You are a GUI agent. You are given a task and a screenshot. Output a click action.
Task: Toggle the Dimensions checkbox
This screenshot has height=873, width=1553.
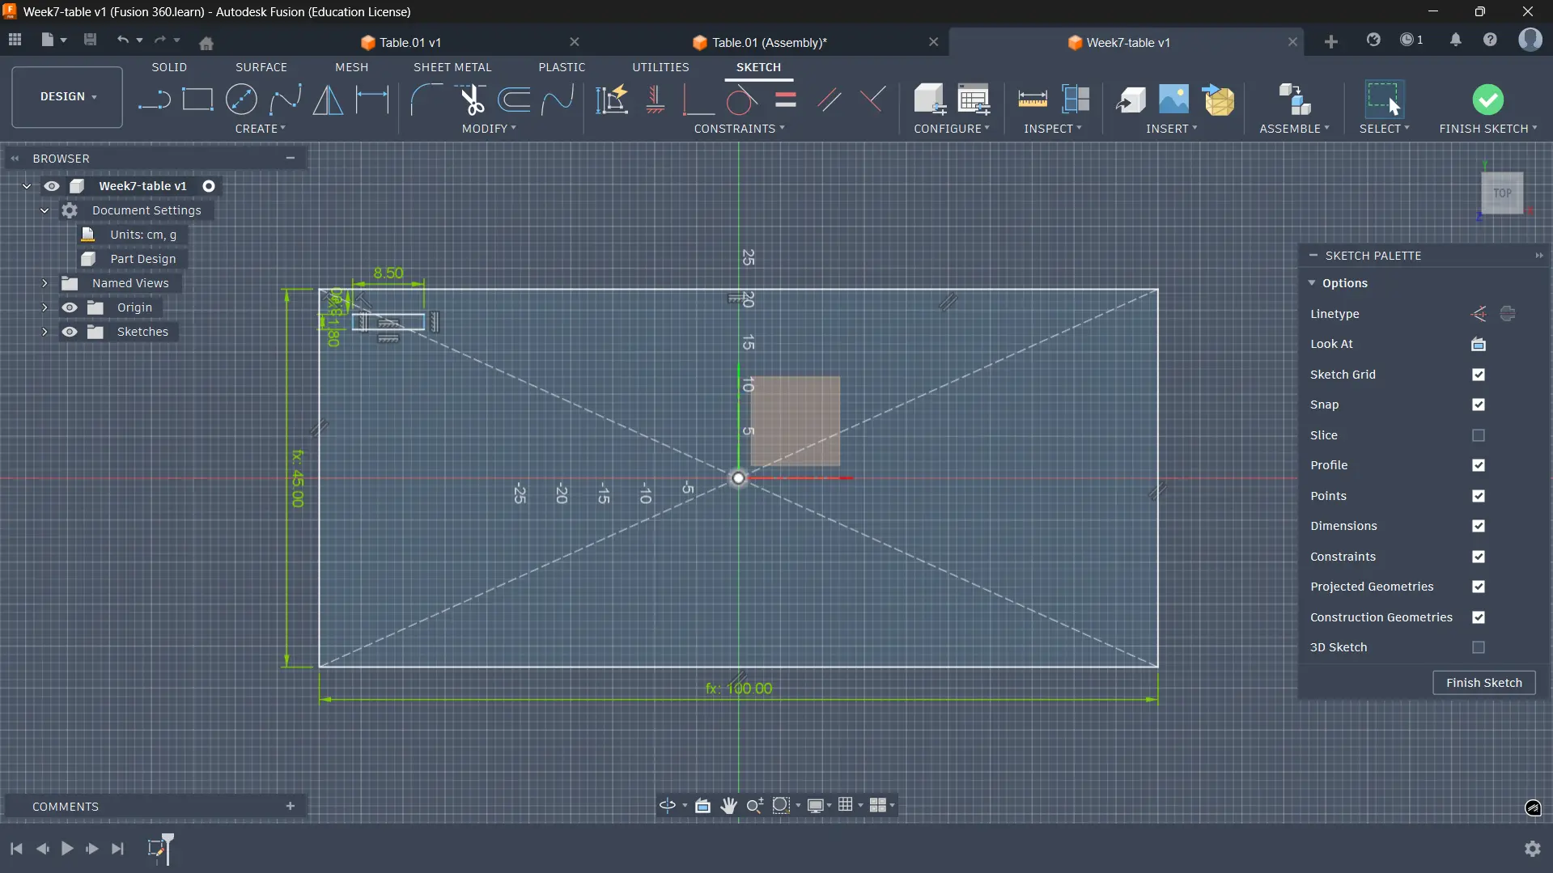tap(1479, 526)
